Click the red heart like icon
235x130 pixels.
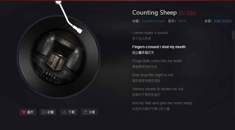(x=24, y=112)
